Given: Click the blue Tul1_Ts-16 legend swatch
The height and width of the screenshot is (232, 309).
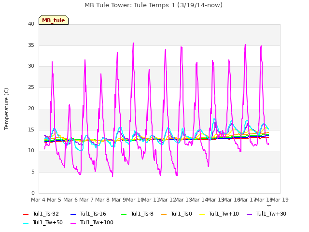Looking at the screenshot, I should click(73, 214).
